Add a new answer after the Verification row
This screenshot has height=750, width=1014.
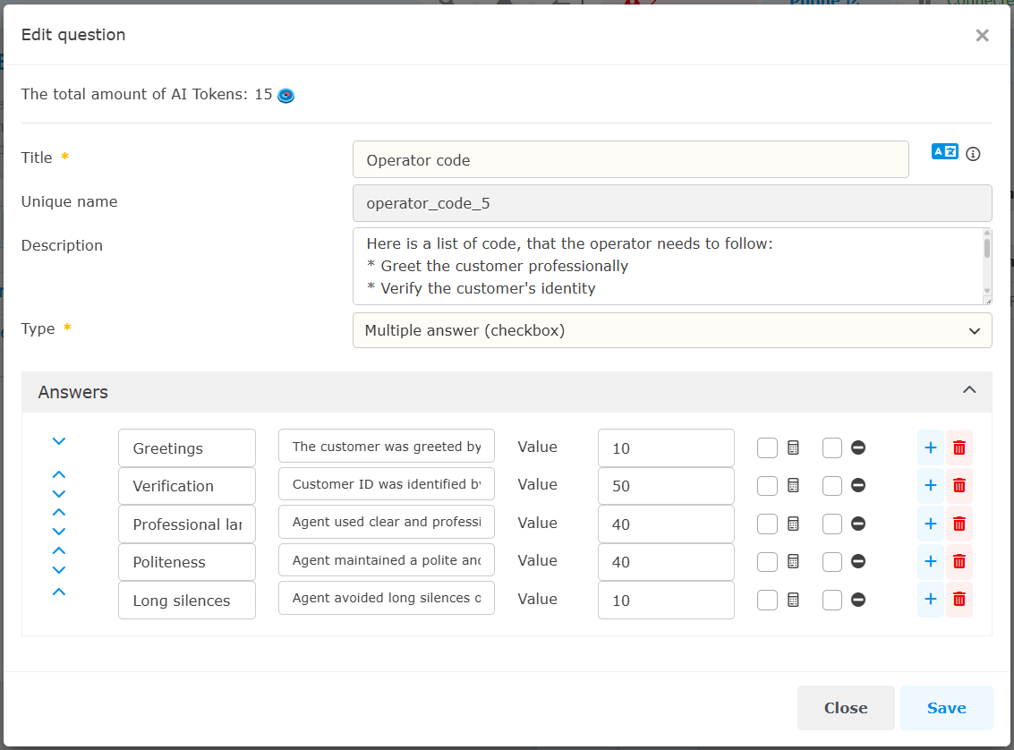click(x=930, y=485)
